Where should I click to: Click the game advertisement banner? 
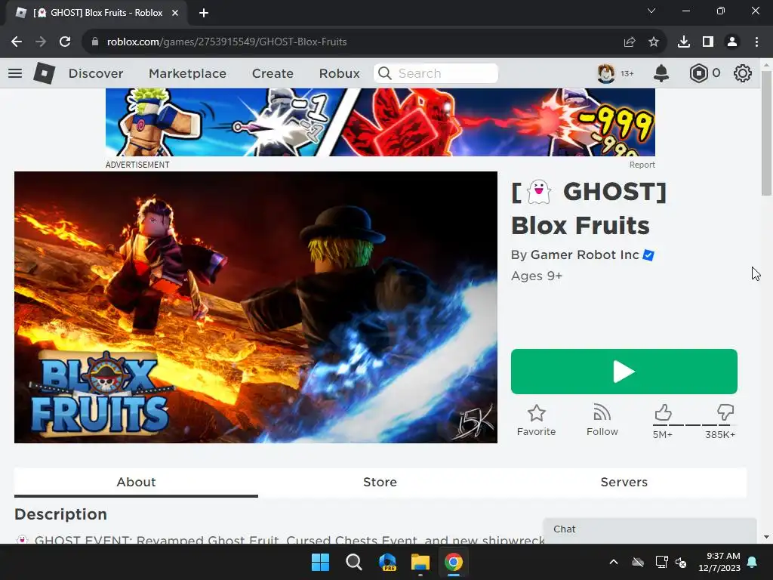(380, 122)
